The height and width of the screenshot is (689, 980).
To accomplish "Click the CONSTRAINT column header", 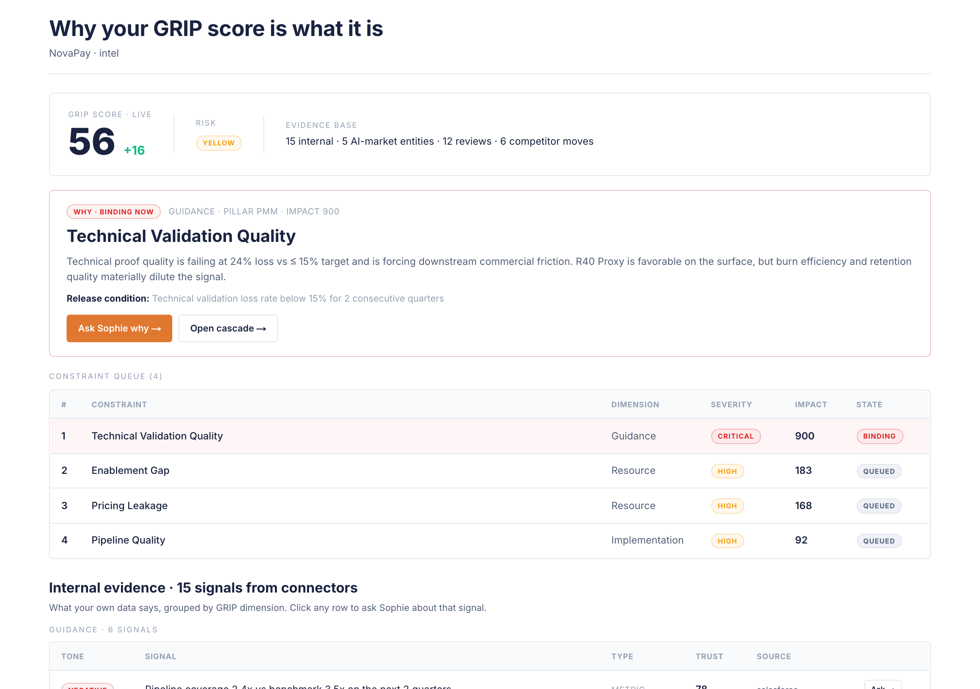I will click(119, 405).
